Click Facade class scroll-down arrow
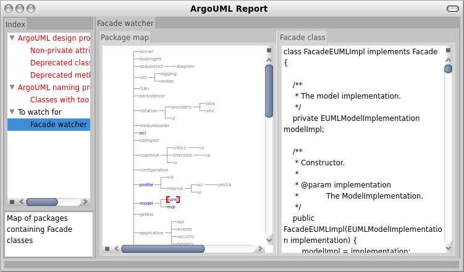464x272 pixels. [449, 249]
